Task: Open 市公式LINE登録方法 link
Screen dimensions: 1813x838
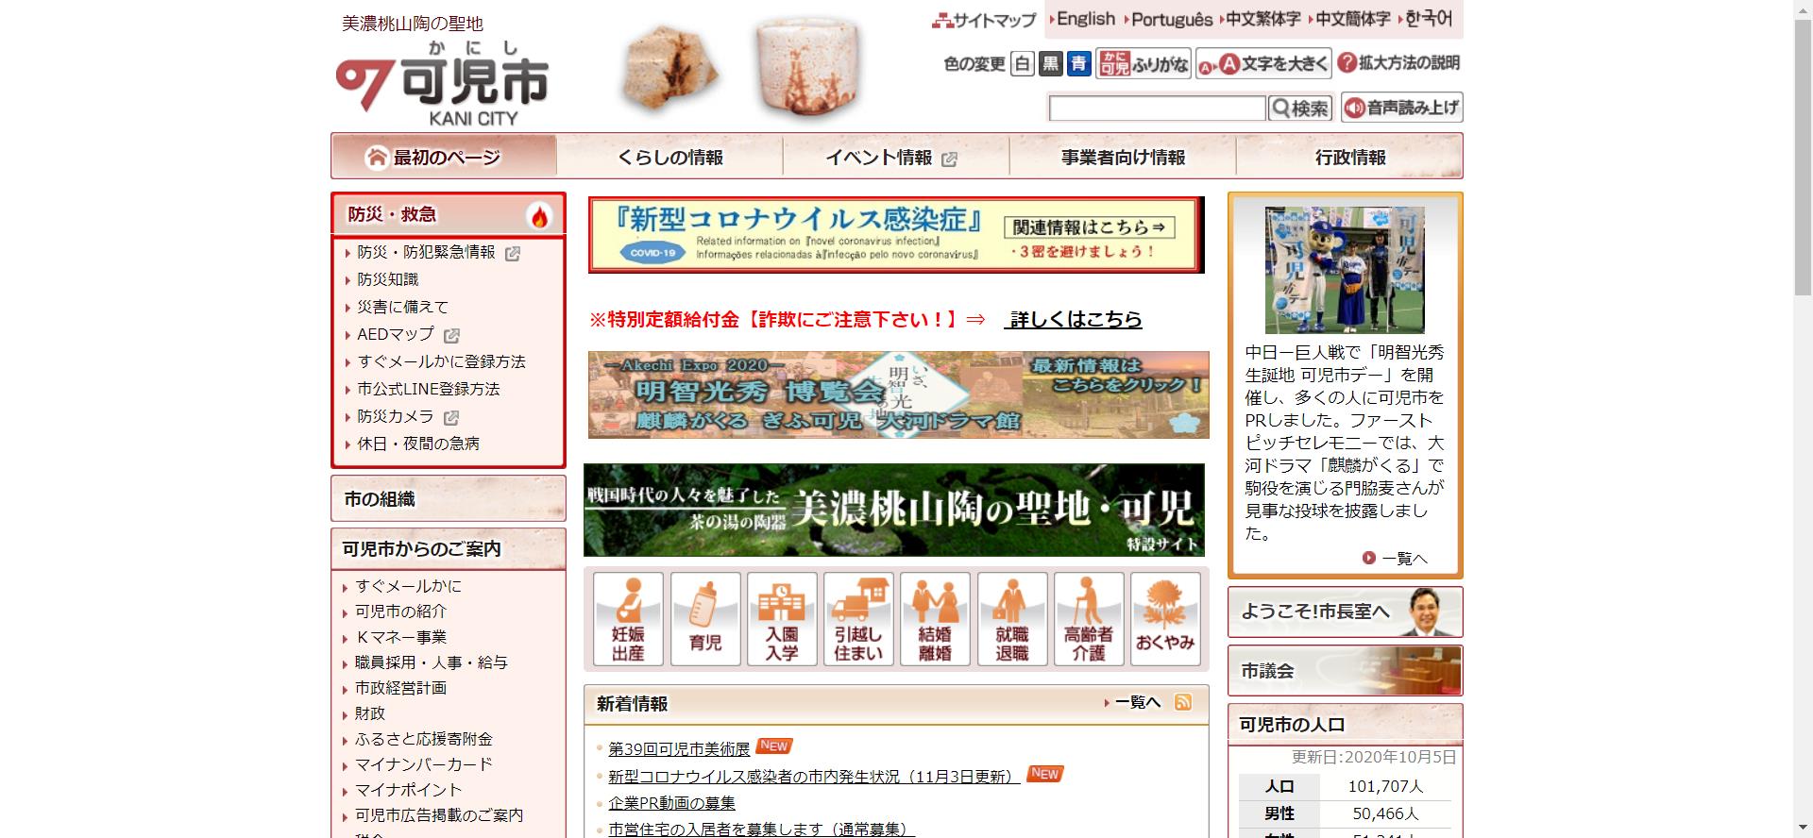Action: click(428, 389)
